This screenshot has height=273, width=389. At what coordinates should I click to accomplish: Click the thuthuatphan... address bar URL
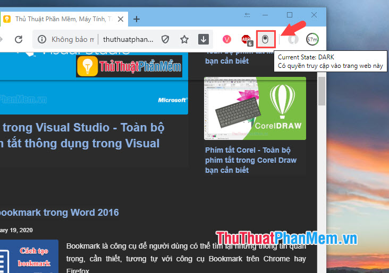128,39
